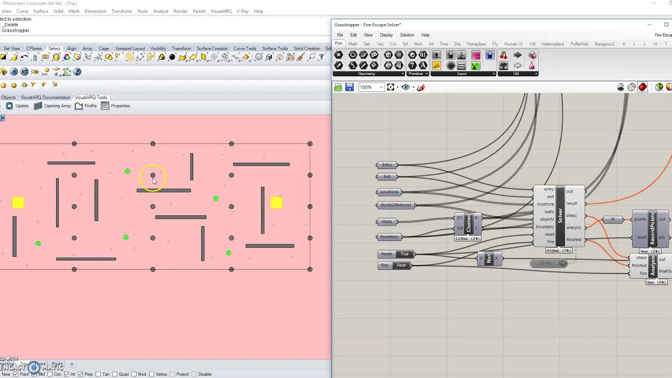Click the pink flask icon in Util panel
The image size is (672, 378).
(531, 66)
